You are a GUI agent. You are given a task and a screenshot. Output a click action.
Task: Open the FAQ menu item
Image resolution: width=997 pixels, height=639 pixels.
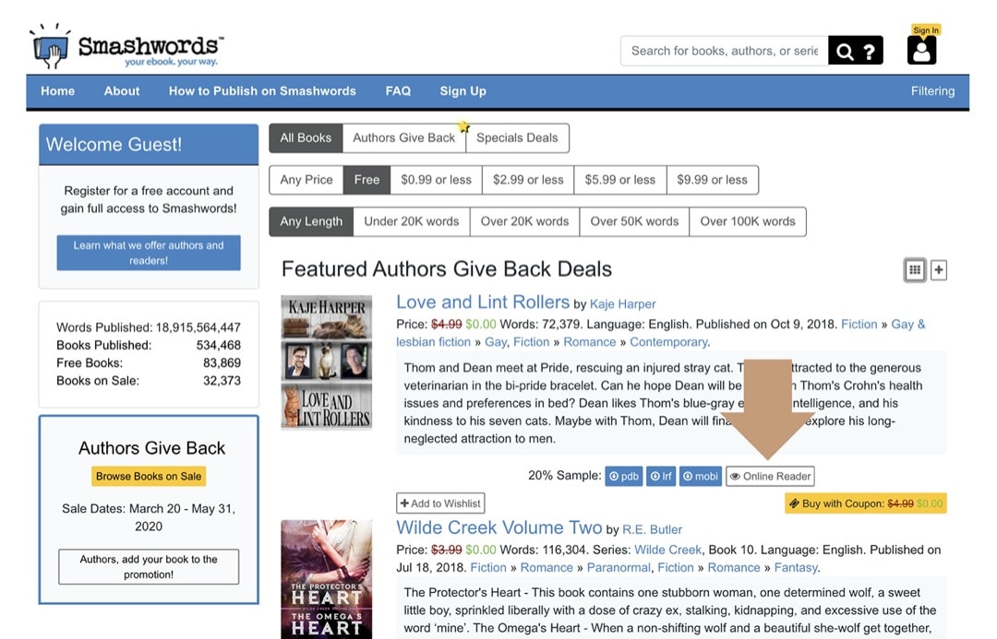(x=398, y=90)
